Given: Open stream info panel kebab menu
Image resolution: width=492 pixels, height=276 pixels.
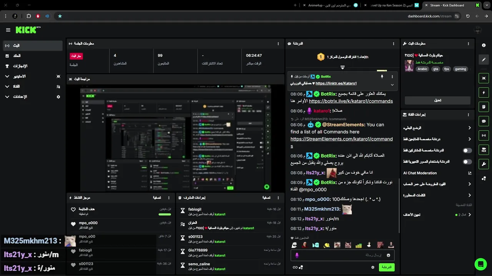Looking at the screenshot, I should [x=468, y=44].
